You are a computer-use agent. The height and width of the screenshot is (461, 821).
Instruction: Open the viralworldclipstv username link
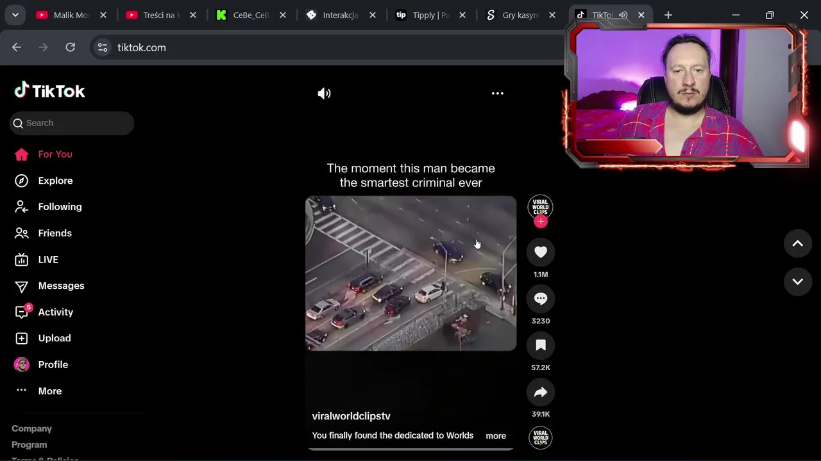click(x=351, y=416)
